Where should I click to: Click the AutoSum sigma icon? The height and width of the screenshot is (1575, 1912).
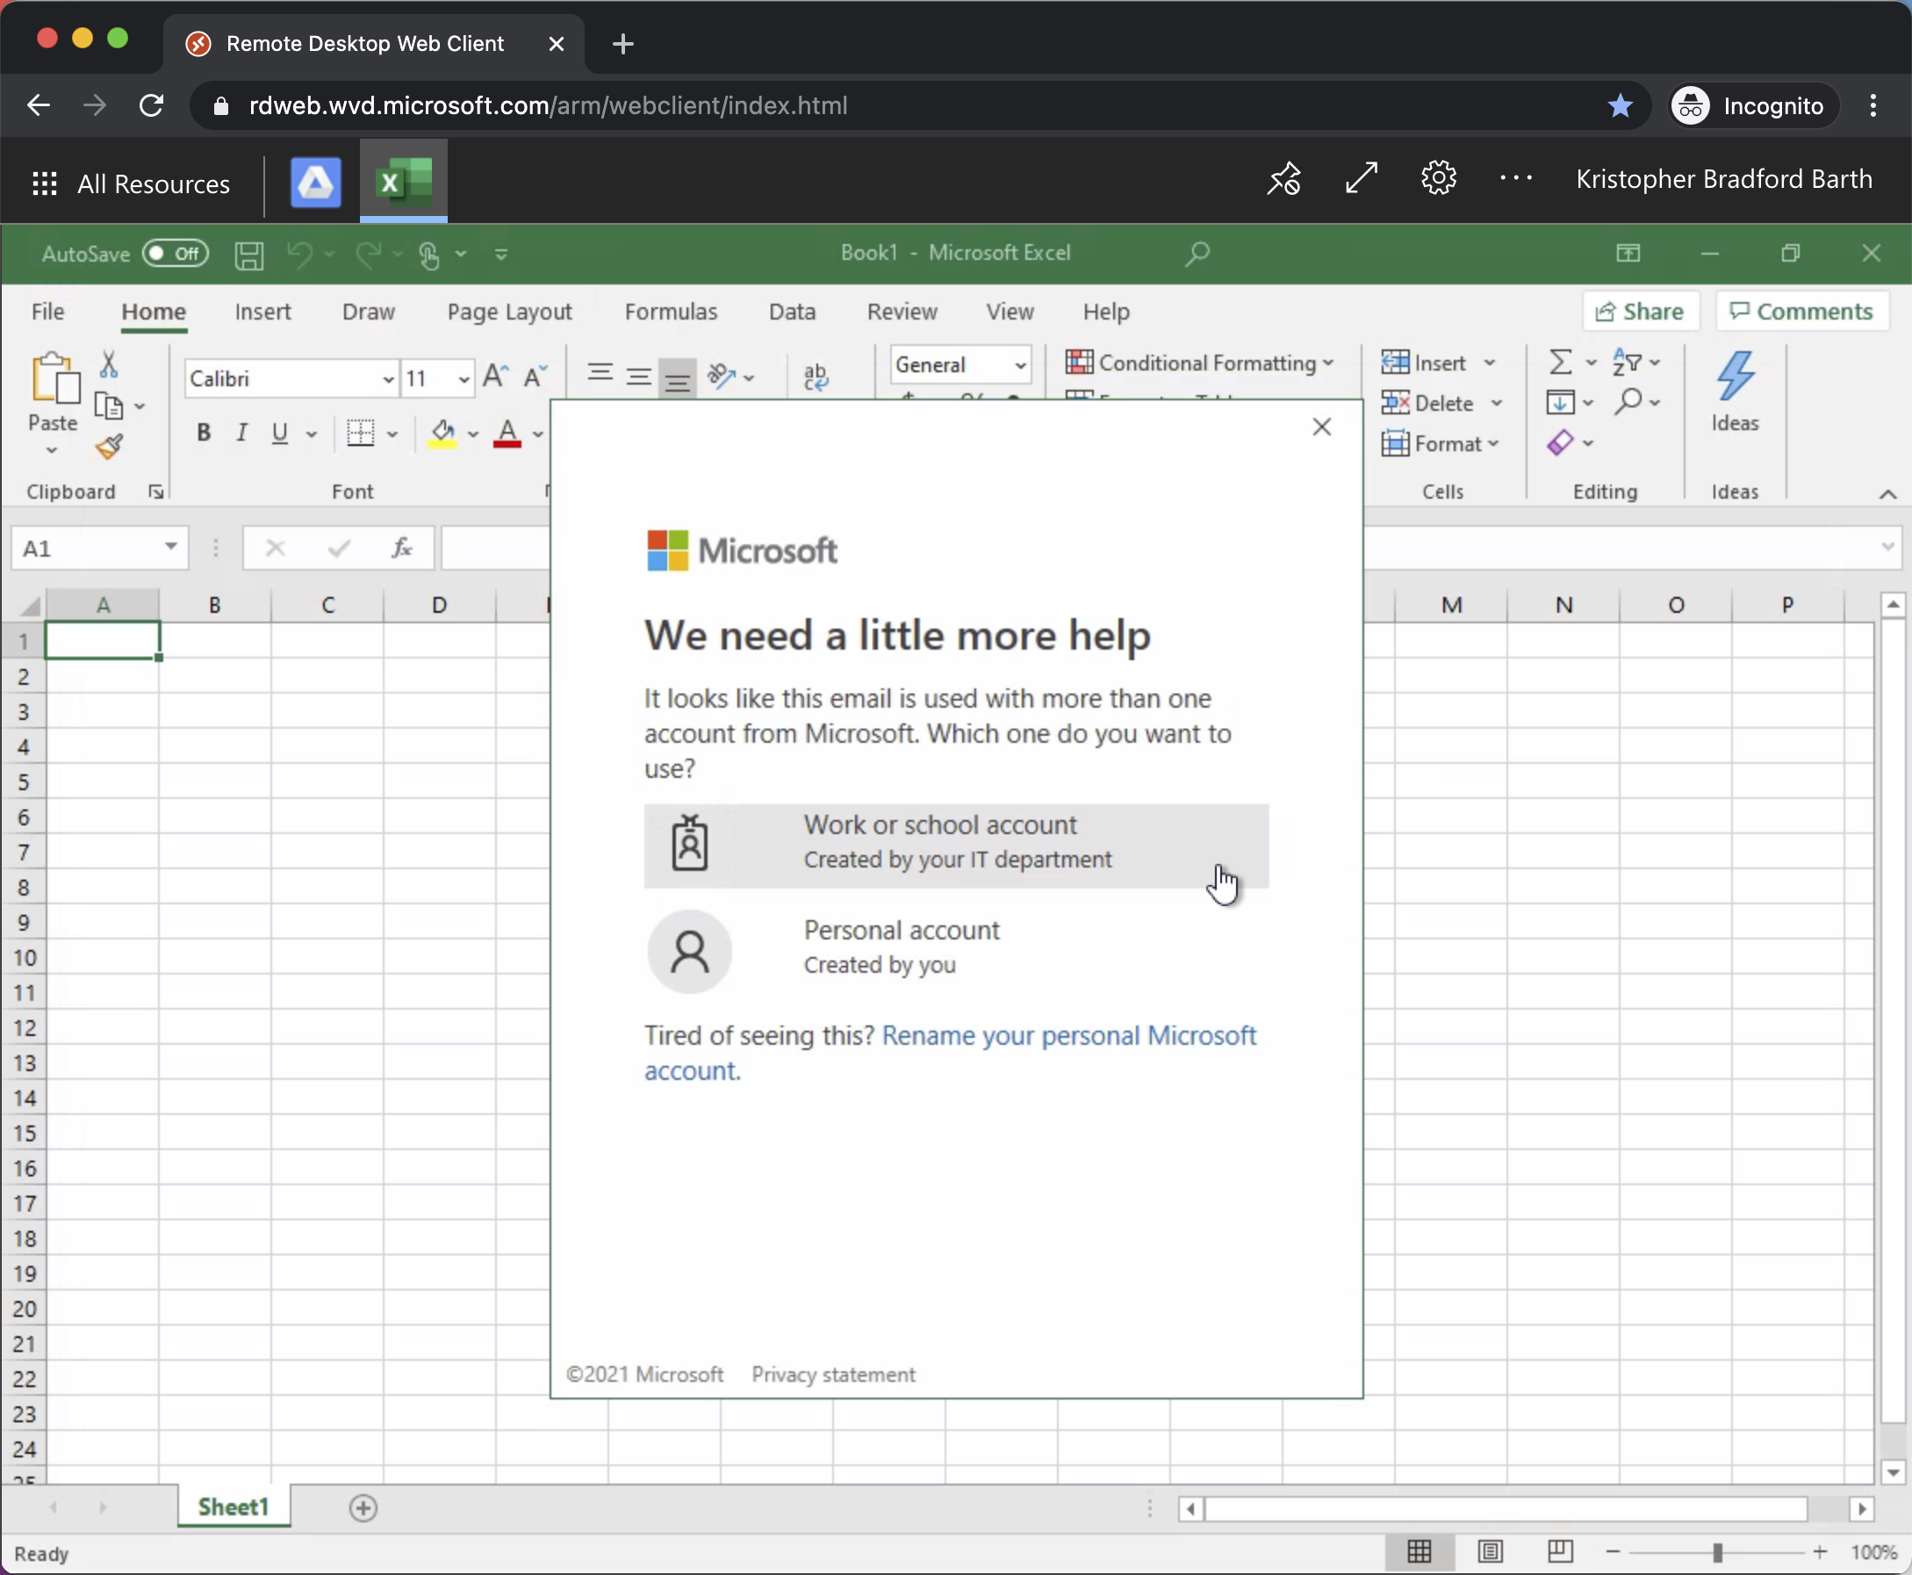[1560, 363]
